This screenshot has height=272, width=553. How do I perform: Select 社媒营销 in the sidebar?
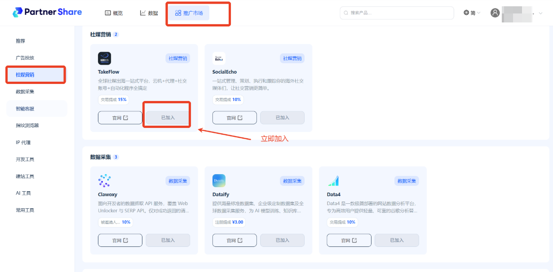[37, 75]
